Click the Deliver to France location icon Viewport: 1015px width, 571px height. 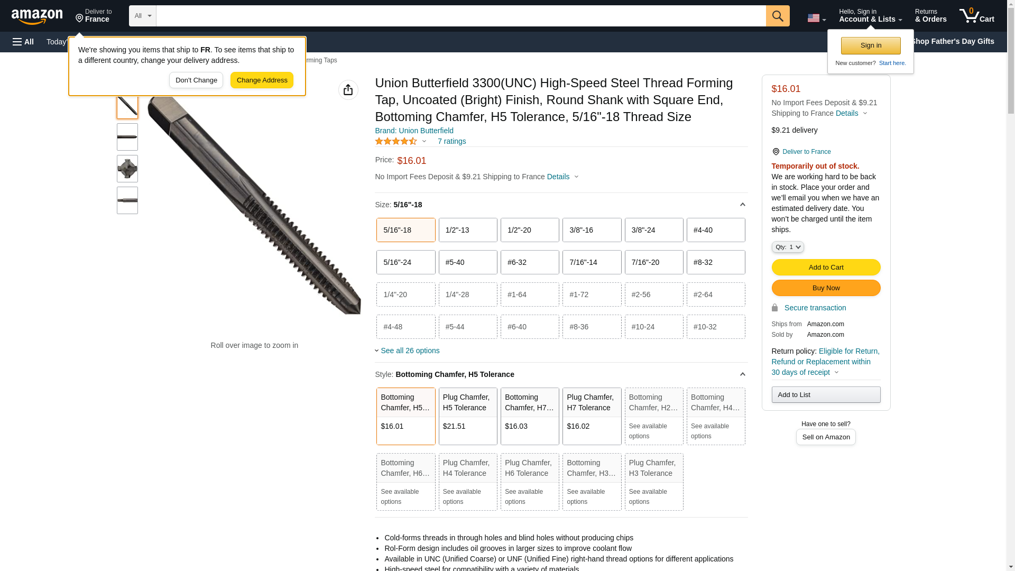click(79, 19)
